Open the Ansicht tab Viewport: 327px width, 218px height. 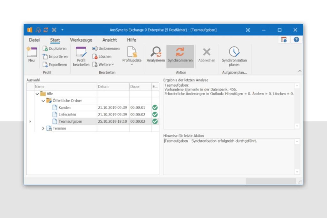pyautogui.click(x=110, y=40)
